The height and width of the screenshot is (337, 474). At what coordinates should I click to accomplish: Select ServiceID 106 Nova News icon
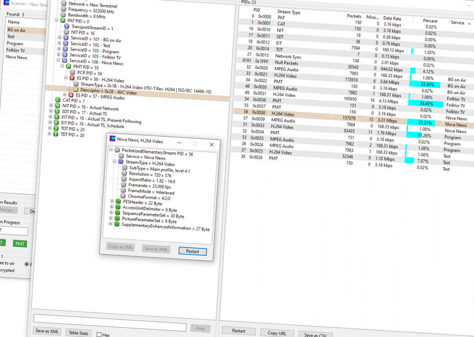tap(65, 60)
